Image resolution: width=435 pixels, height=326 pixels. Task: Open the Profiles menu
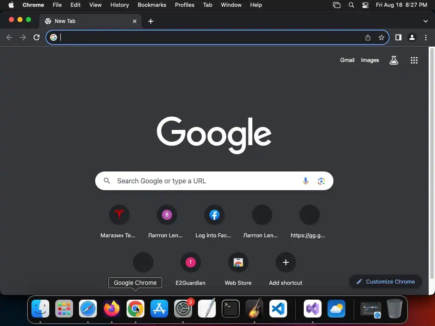(x=184, y=5)
